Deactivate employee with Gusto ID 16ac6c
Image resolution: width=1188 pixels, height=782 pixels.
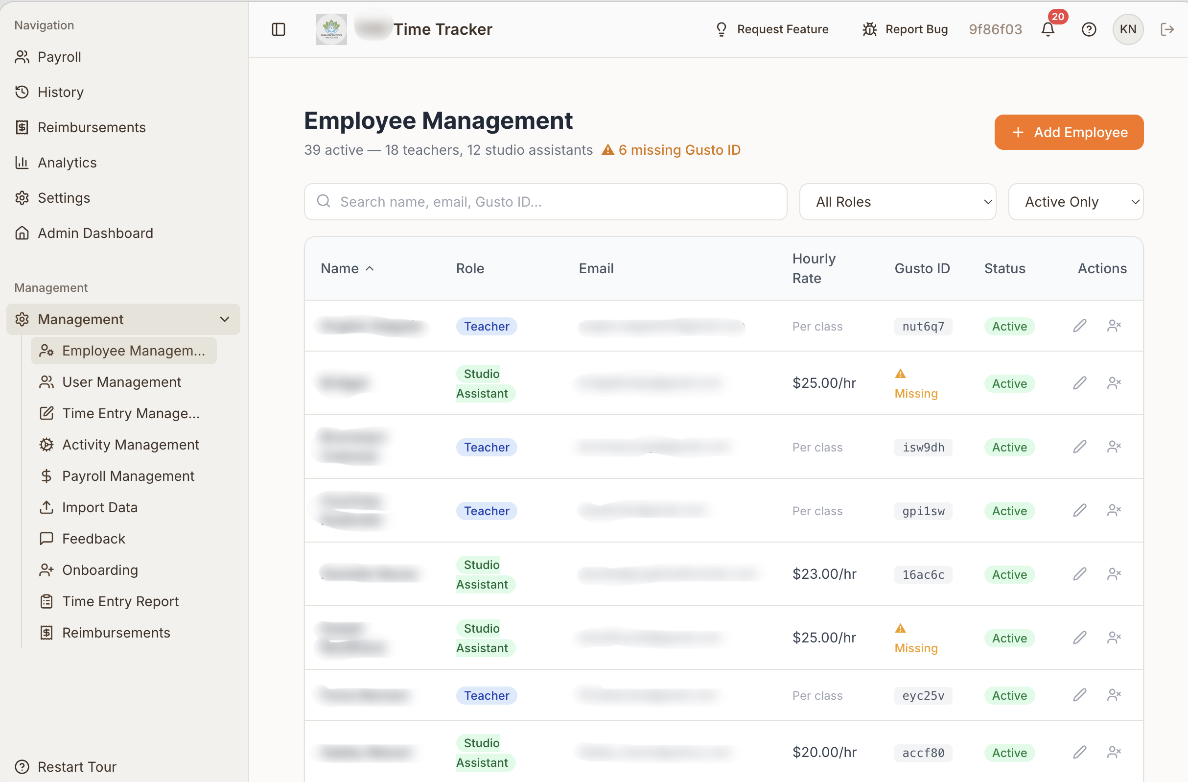point(1114,574)
